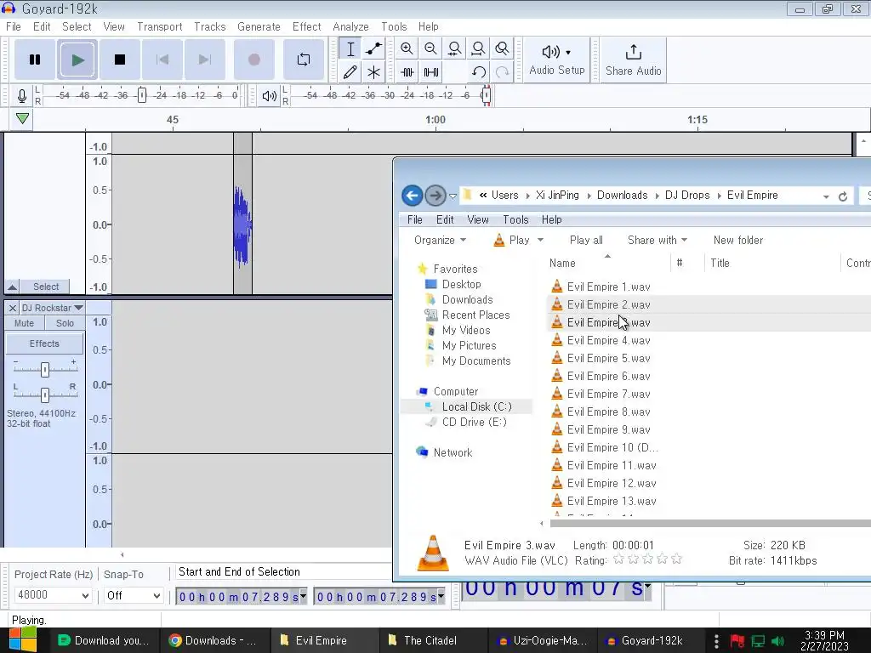The height and width of the screenshot is (653, 871).
Task: Skip to start of track
Action: 162,60
